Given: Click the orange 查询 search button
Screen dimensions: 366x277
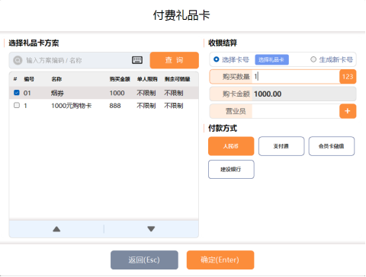Looking at the screenshot, I should click(x=175, y=60).
